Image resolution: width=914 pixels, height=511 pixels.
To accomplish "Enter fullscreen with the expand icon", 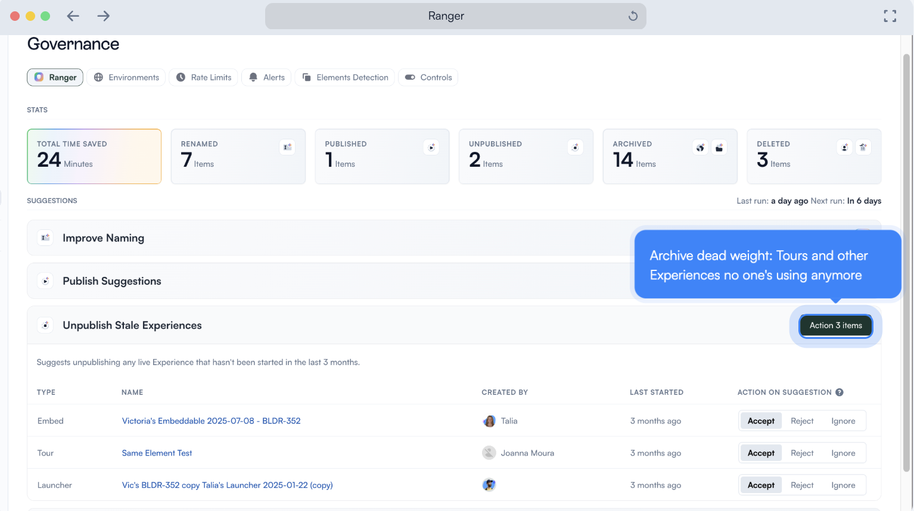I will click(x=890, y=16).
